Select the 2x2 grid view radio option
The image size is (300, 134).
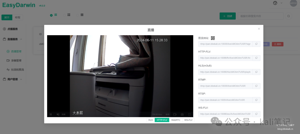click(x=64, y=15)
